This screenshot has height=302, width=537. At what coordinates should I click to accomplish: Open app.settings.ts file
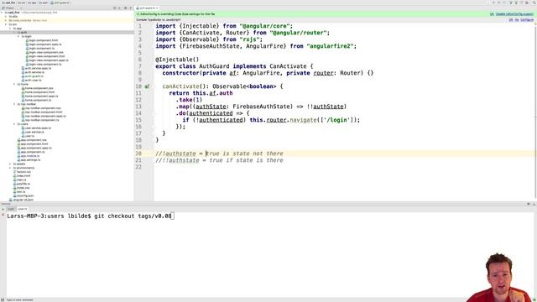tap(30, 160)
